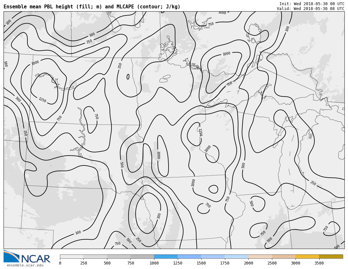Click the bright blue 1000–1250 colorbar swatch

(x=166, y=256)
